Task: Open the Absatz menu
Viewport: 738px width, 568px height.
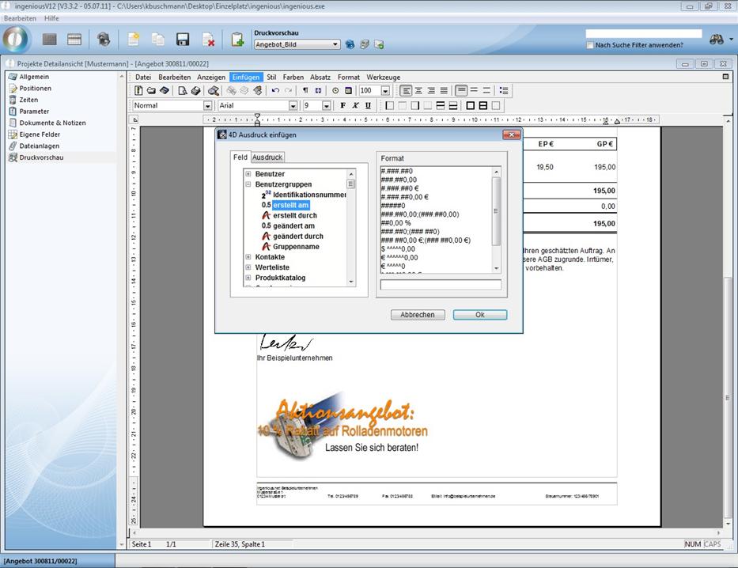Action: [320, 78]
